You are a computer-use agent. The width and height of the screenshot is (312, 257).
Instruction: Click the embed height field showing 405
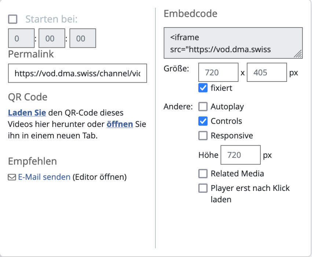tap(267, 72)
